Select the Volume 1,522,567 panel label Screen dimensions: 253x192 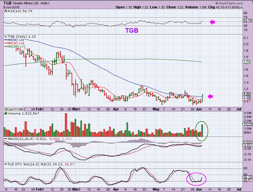tap(23, 114)
